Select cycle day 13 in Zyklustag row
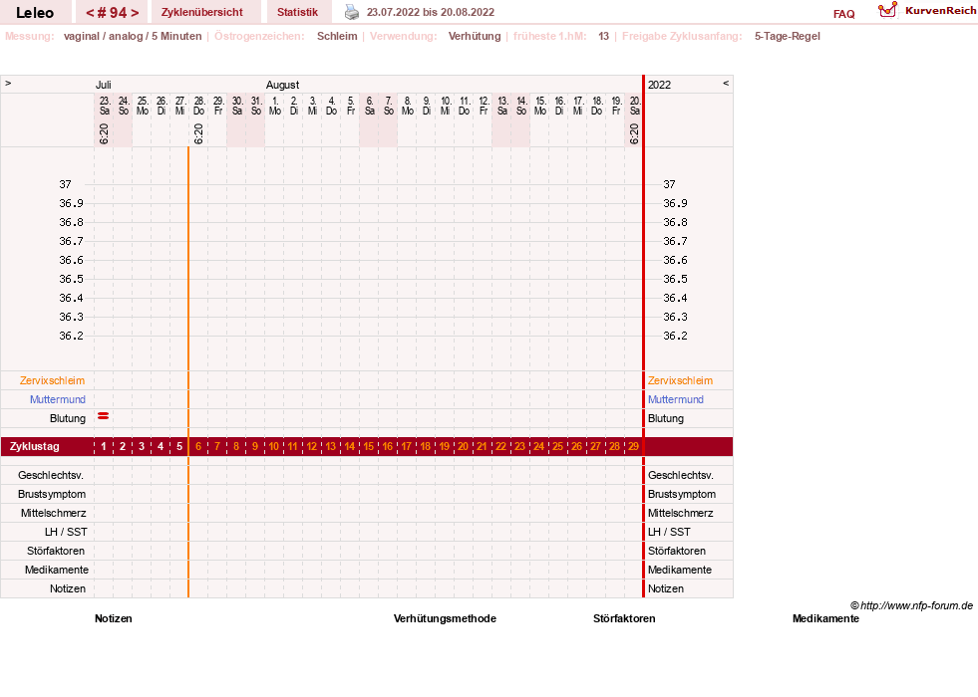978x697 pixels. [x=331, y=447]
